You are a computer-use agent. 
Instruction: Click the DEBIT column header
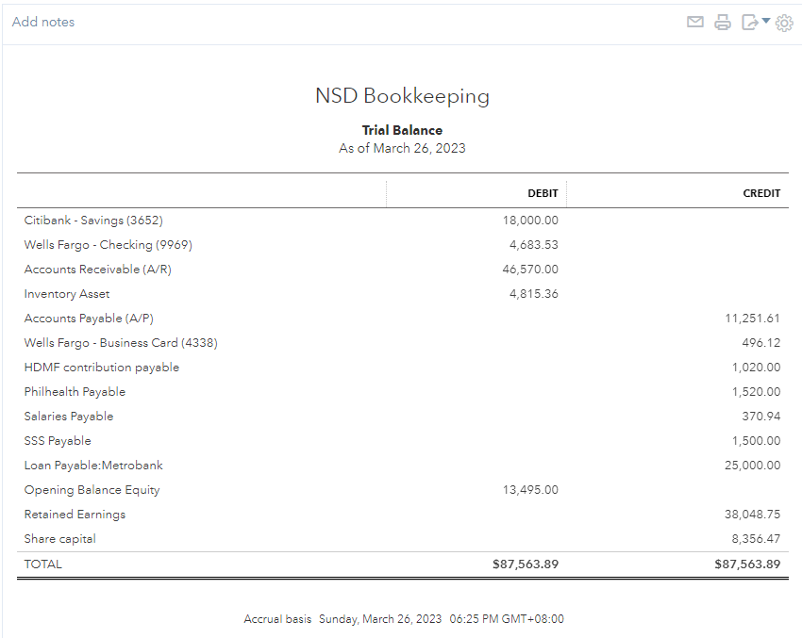pos(543,193)
